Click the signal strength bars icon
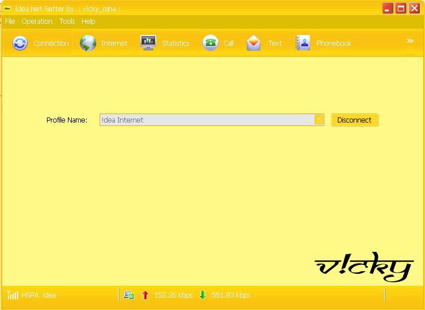This screenshot has height=310, width=425. [x=12, y=295]
